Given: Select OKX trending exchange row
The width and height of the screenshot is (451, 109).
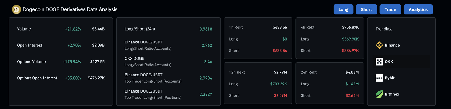Looking at the screenshot, I should [x=401, y=62].
